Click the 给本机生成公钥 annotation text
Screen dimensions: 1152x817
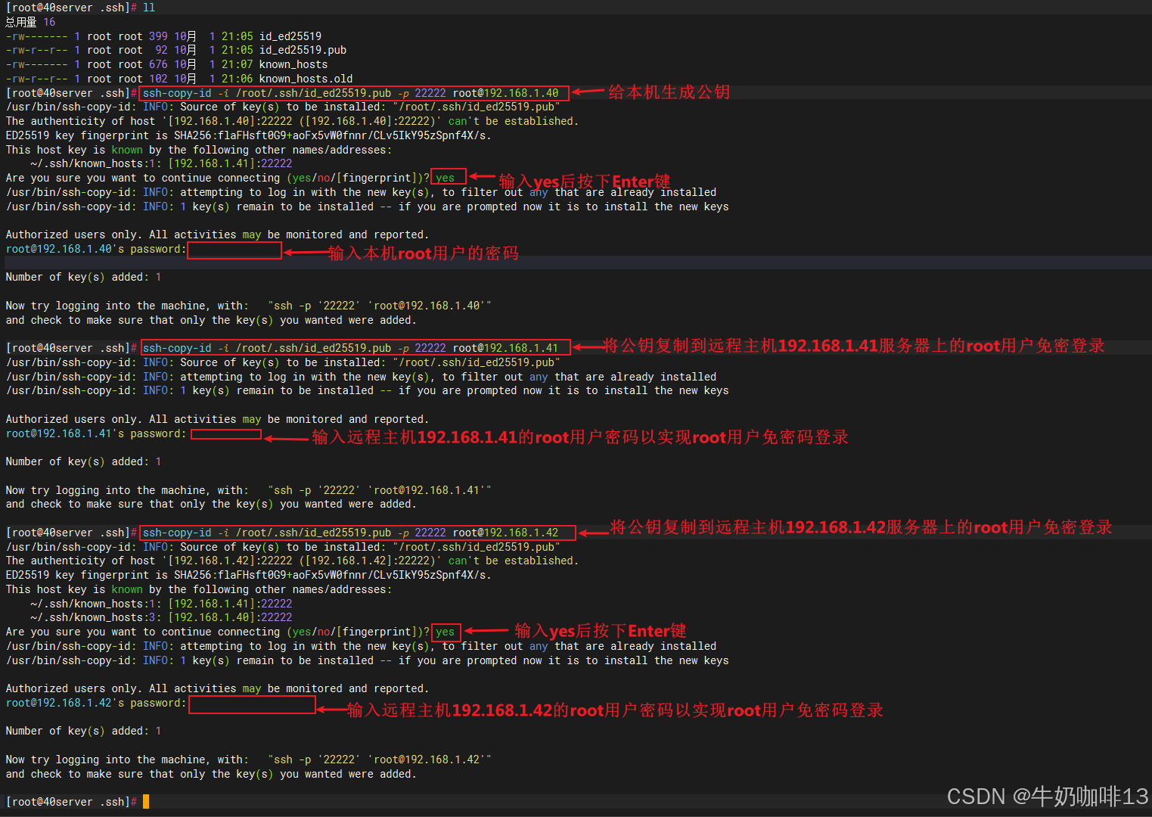coord(669,92)
